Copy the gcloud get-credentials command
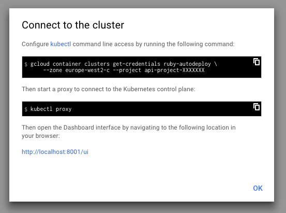The height and width of the screenshot is (213, 286). [257, 62]
